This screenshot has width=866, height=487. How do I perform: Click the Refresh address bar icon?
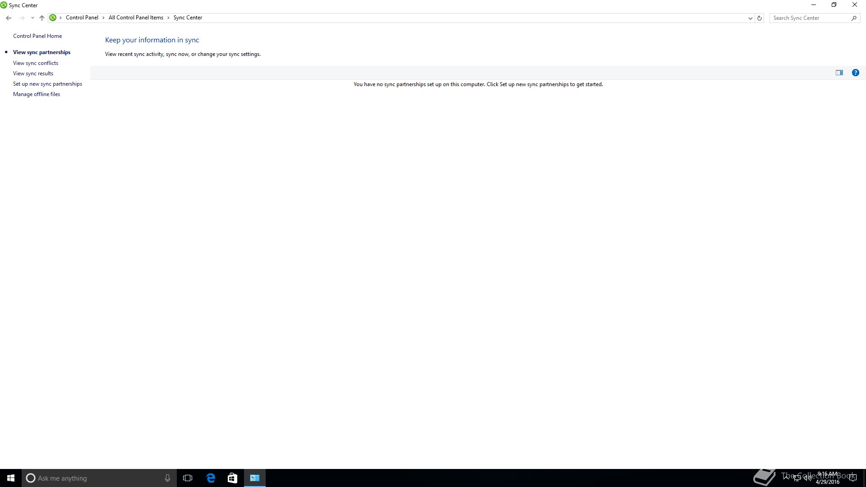760,18
